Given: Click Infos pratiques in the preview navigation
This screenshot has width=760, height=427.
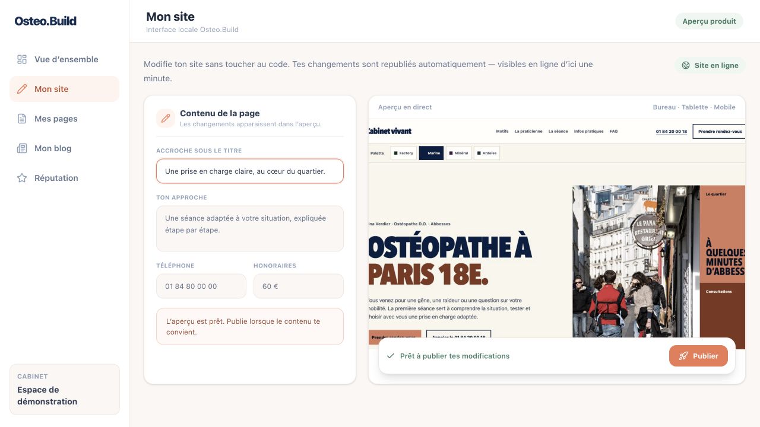Looking at the screenshot, I should pos(588,131).
